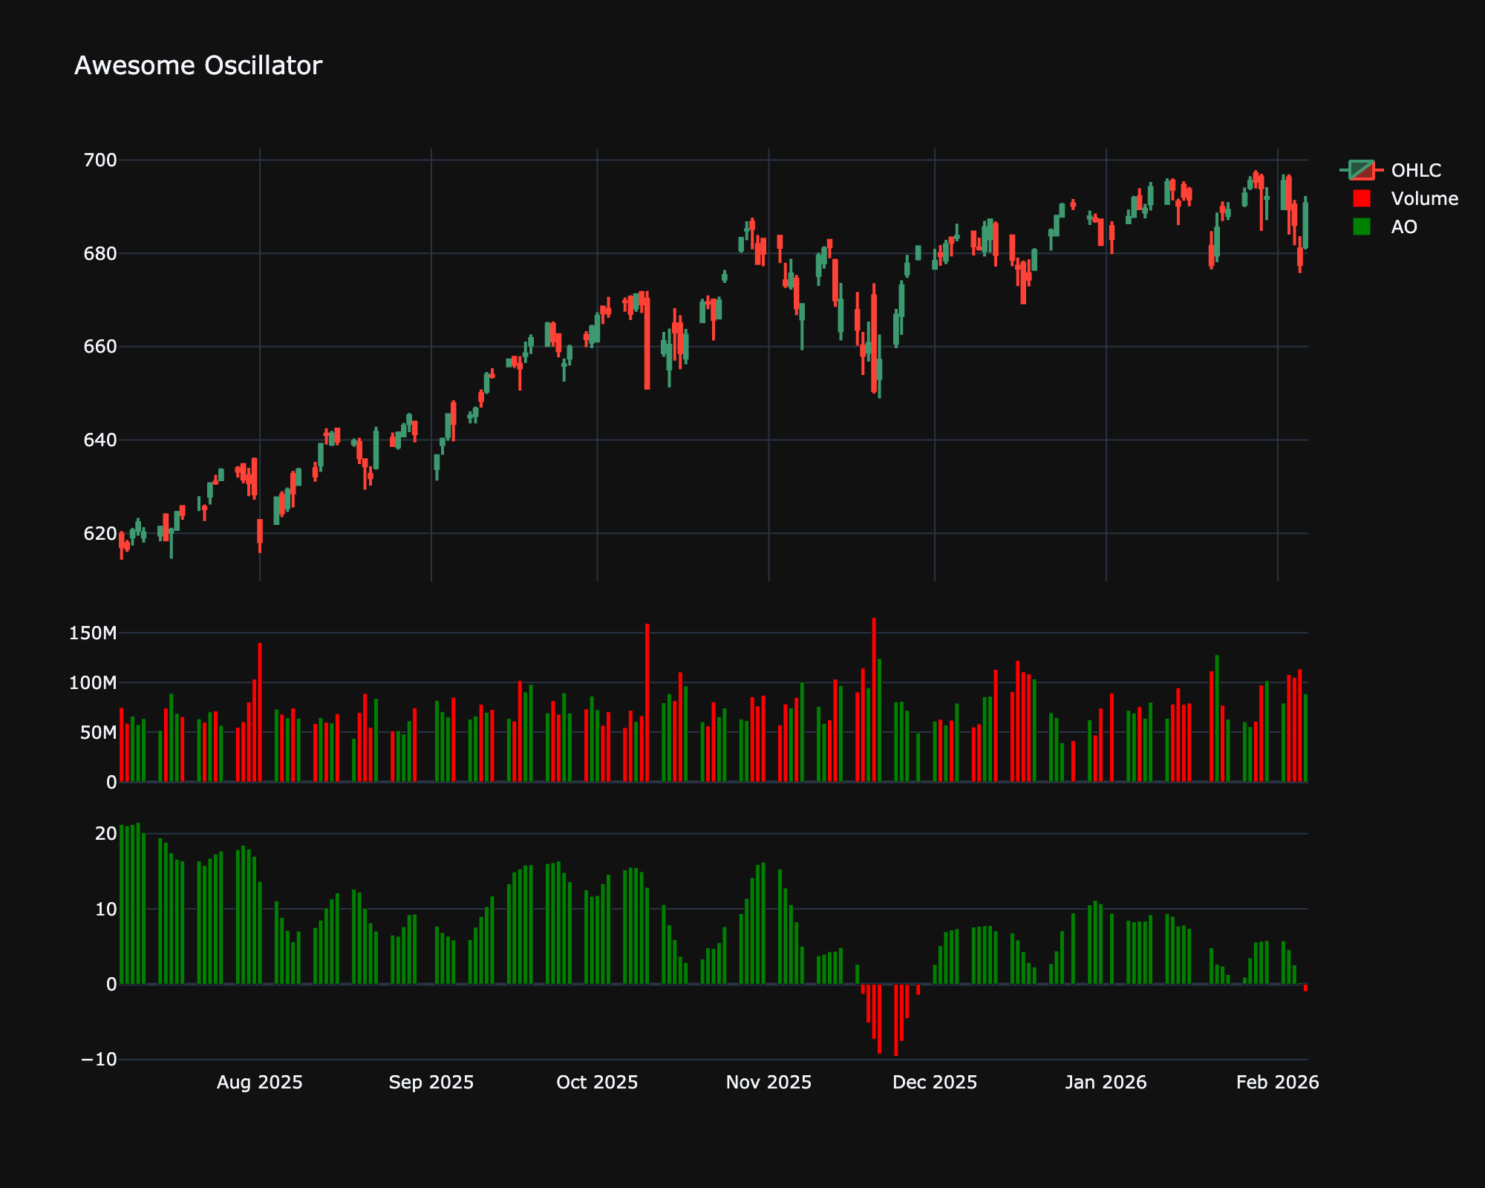Click the Feb 2026 axis label

coord(1277,1082)
